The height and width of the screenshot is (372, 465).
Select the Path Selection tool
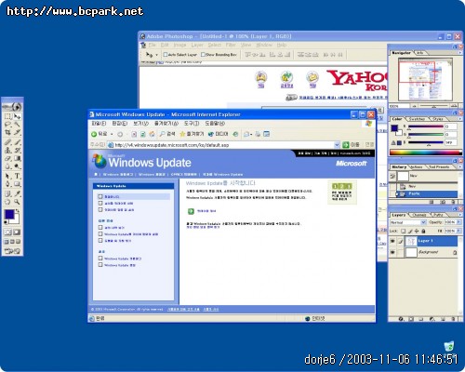click(x=7, y=176)
